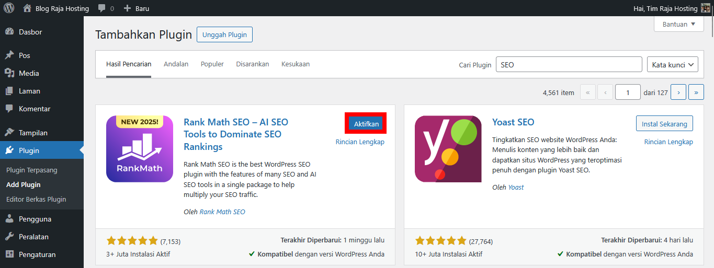Click the Plugin plug icon in sidebar
The image size is (714, 268).
click(9, 150)
